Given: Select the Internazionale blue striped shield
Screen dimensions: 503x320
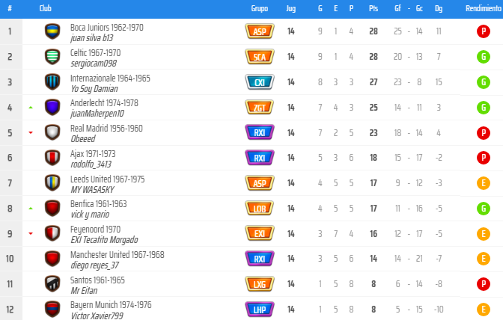Looking at the screenshot, I should pos(52,82).
